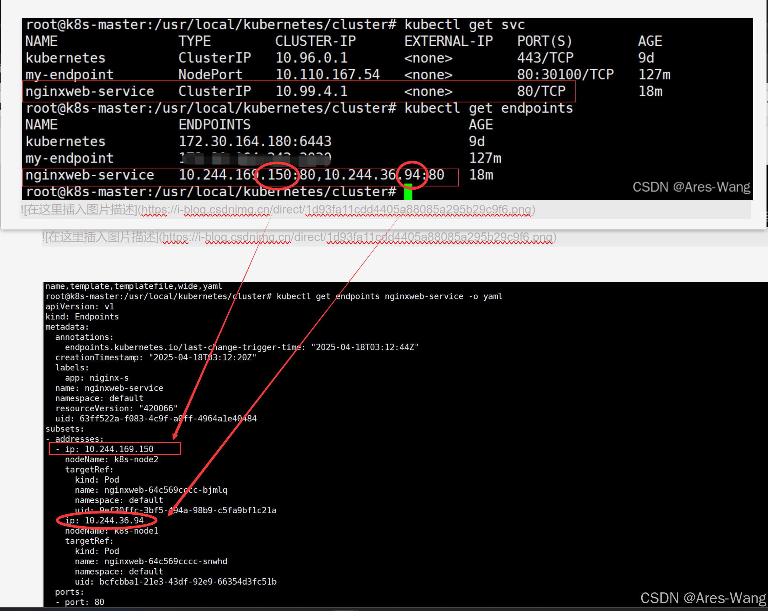Click the blurred my-endpoint address

coord(255,159)
